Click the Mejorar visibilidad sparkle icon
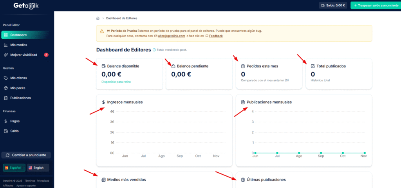This screenshot has height=188, width=401. point(5,55)
